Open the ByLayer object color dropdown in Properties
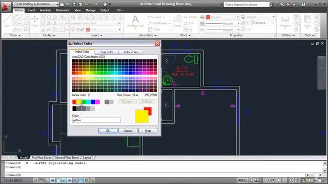Screen dimensions: 328x184 pyautogui.click(x=222, y=17)
